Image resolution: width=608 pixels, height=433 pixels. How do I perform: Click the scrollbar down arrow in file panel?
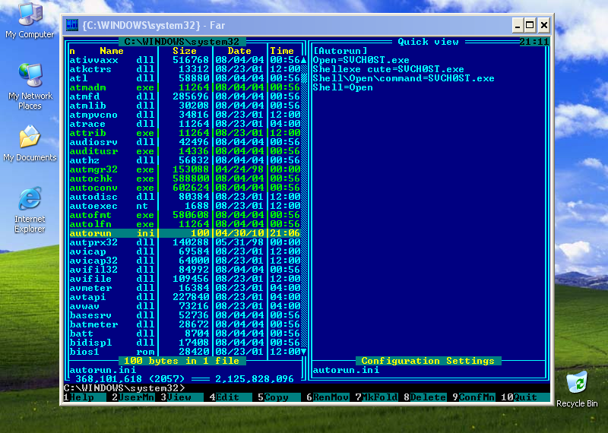click(303, 352)
